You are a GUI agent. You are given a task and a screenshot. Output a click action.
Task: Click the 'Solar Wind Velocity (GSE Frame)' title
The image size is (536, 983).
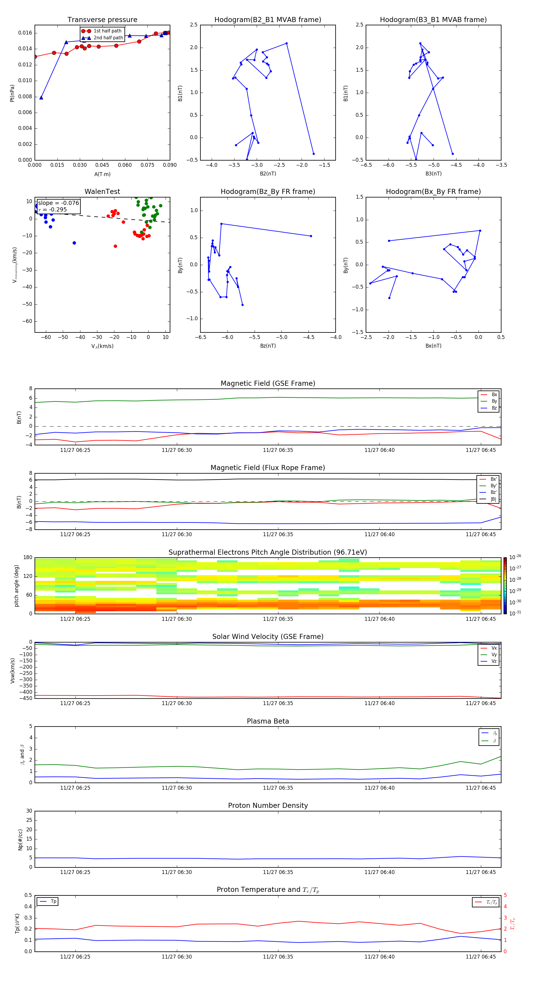click(x=268, y=637)
